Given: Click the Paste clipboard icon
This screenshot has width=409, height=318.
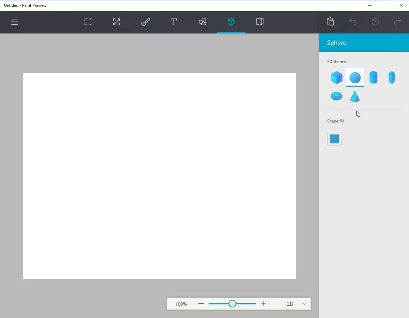Looking at the screenshot, I should pos(330,21).
